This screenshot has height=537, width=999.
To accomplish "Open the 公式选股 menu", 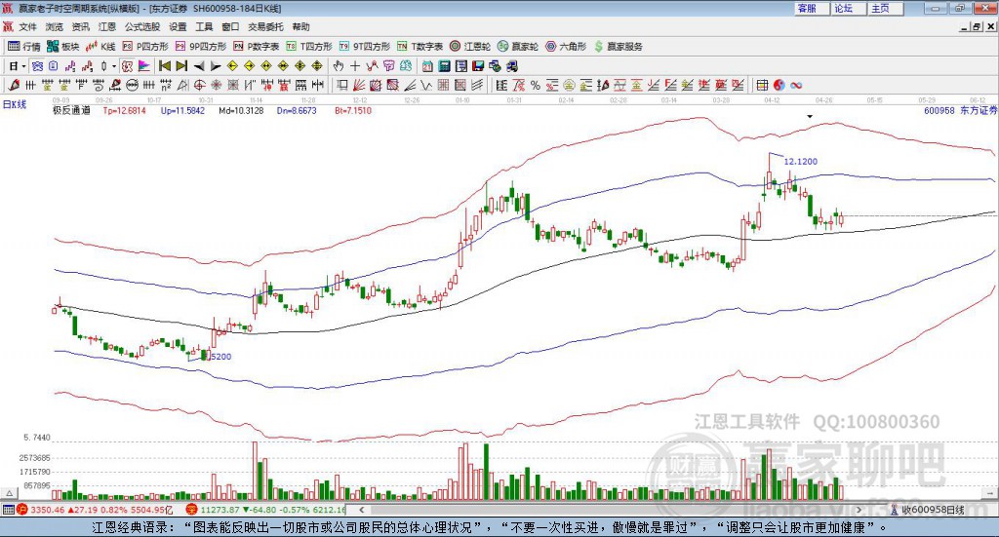I will click(x=142, y=26).
